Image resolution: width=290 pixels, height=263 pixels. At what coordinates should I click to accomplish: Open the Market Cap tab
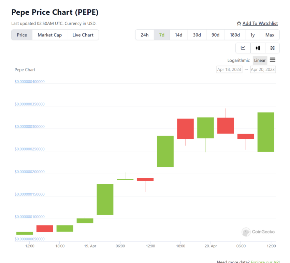[50, 35]
